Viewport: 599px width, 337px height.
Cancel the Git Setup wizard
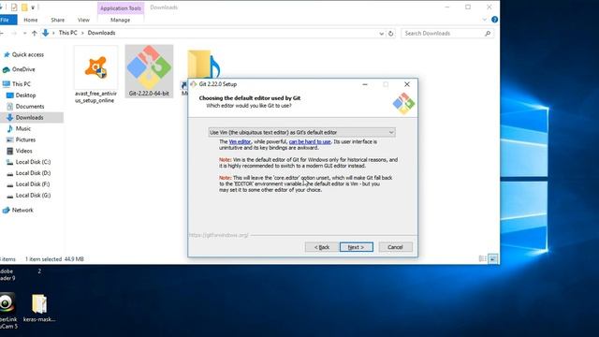coord(395,247)
